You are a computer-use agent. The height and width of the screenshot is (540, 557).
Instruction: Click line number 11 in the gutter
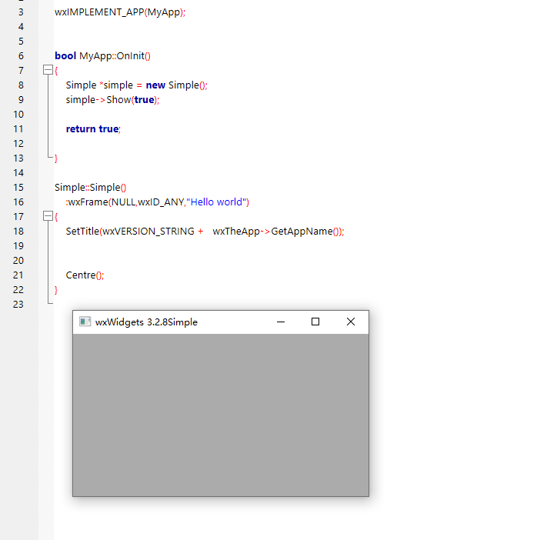point(18,129)
